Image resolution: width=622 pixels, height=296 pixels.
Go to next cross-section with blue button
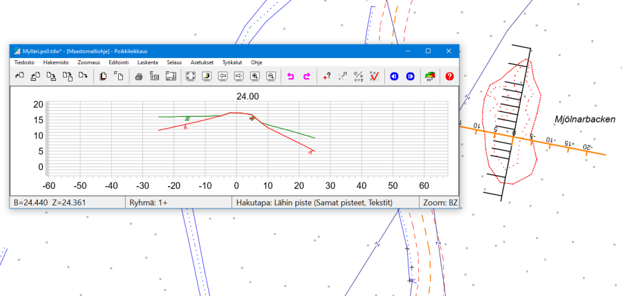tap(410, 76)
